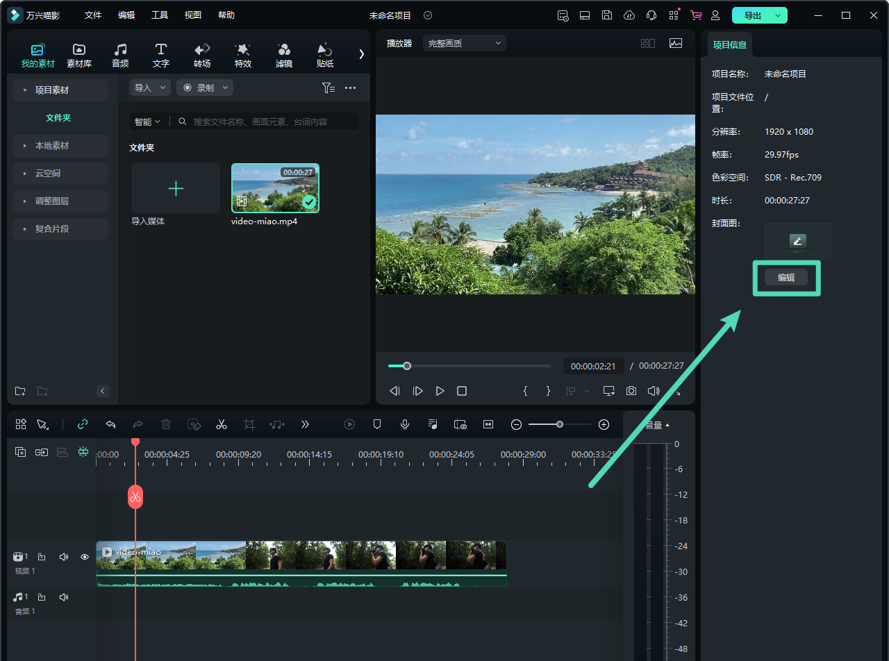Click the 导出 export button
This screenshot has height=661, width=889.
(x=752, y=15)
